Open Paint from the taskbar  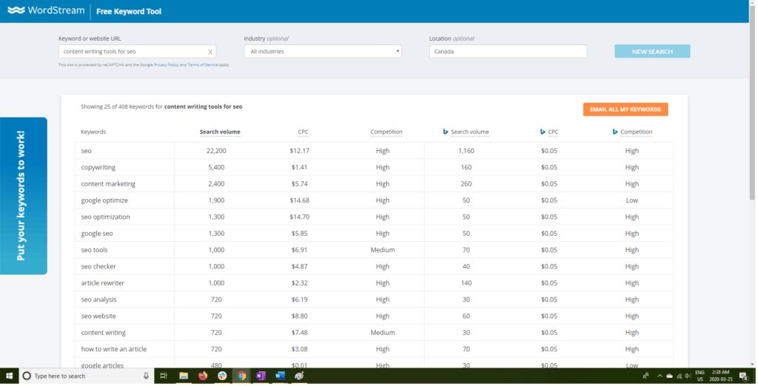click(299, 377)
